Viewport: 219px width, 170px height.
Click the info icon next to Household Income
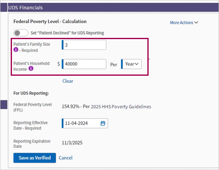point(31,68)
